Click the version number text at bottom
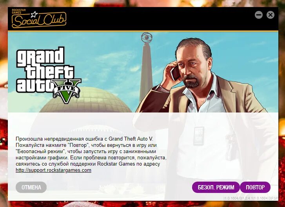This screenshot has height=207, width=285. 251,198
